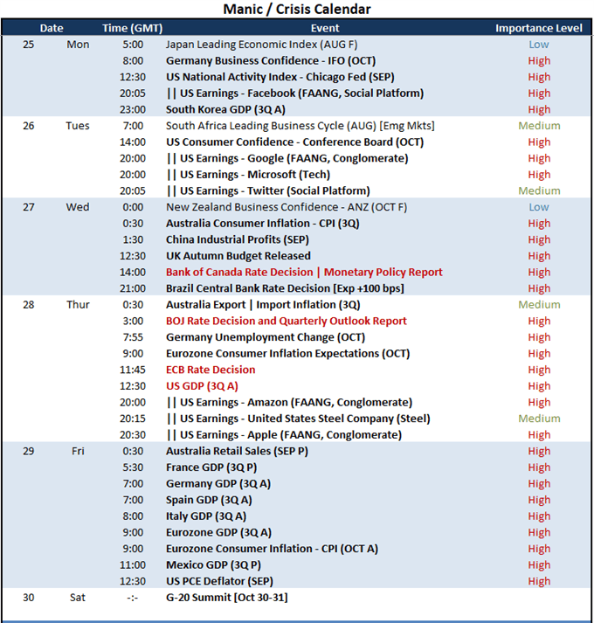This screenshot has height=623, width=594.
Task: Click the '-:-' time for G-20 Summit
Action: click(133, 599)
